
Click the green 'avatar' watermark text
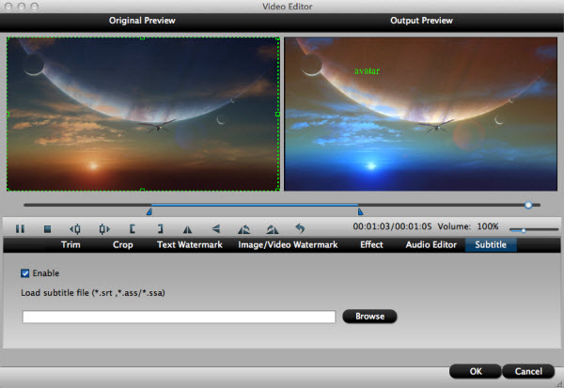click(367, 70)
